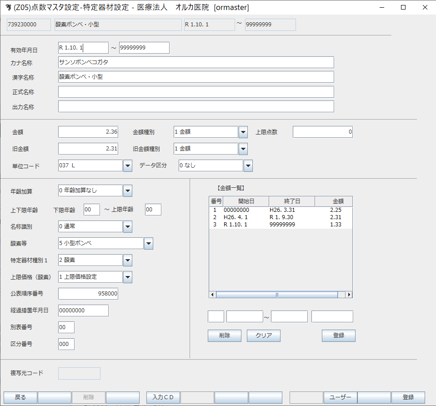Viewport: 436px width, 406px height.
Task: Open the 旧金額種別 dropdown arrow
Action: coord(243,149)
